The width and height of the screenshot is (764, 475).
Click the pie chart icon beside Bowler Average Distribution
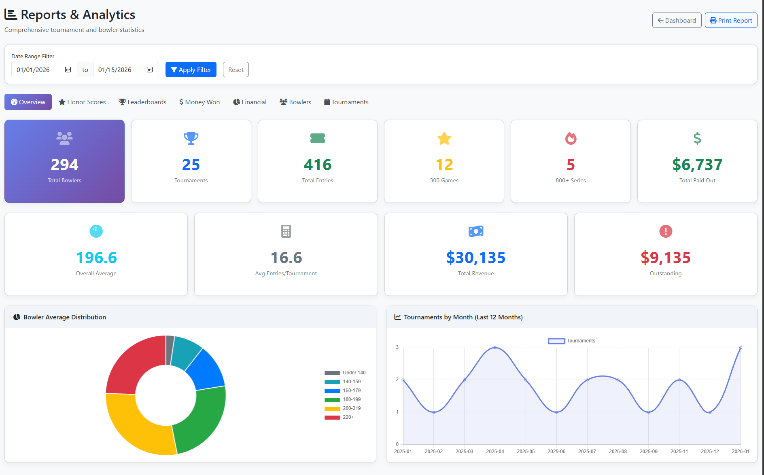tap(17, 317)
